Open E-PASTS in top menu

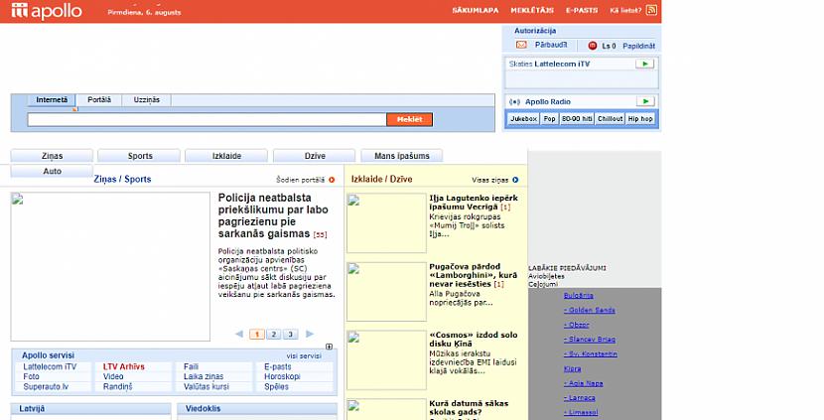click(x=582, y=11)
